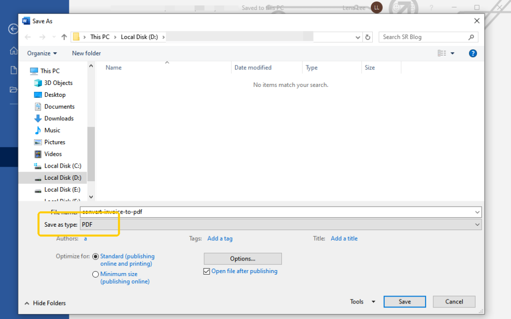Click the Forward navigation arrow in dialog
Screen dimensions: 511x319
click(42, 37)
